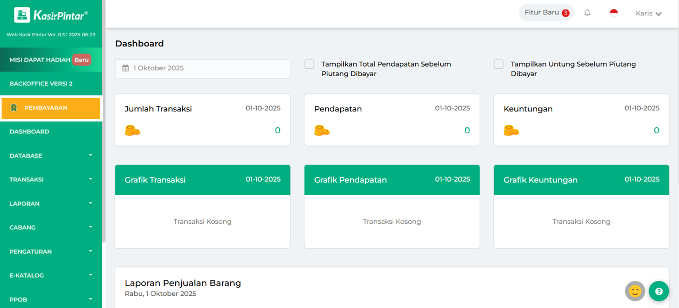Open the Karis user account dropdown
679x308 pixels.
click(x=649, y=13)
